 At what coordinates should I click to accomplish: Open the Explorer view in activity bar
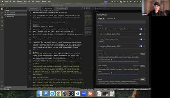pyautogui.click(x=2, y=9)
